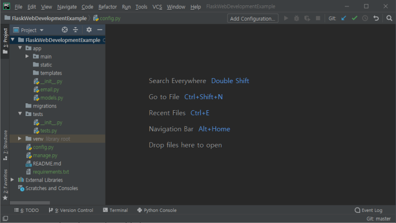Toggle the Event Log tool window

[368, 210]
